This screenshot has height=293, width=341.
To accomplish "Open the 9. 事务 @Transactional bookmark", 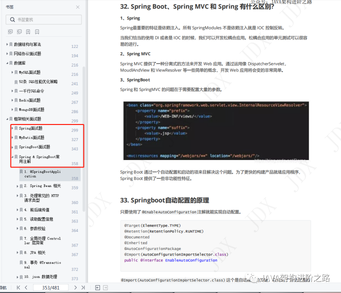I will (43, 265).
